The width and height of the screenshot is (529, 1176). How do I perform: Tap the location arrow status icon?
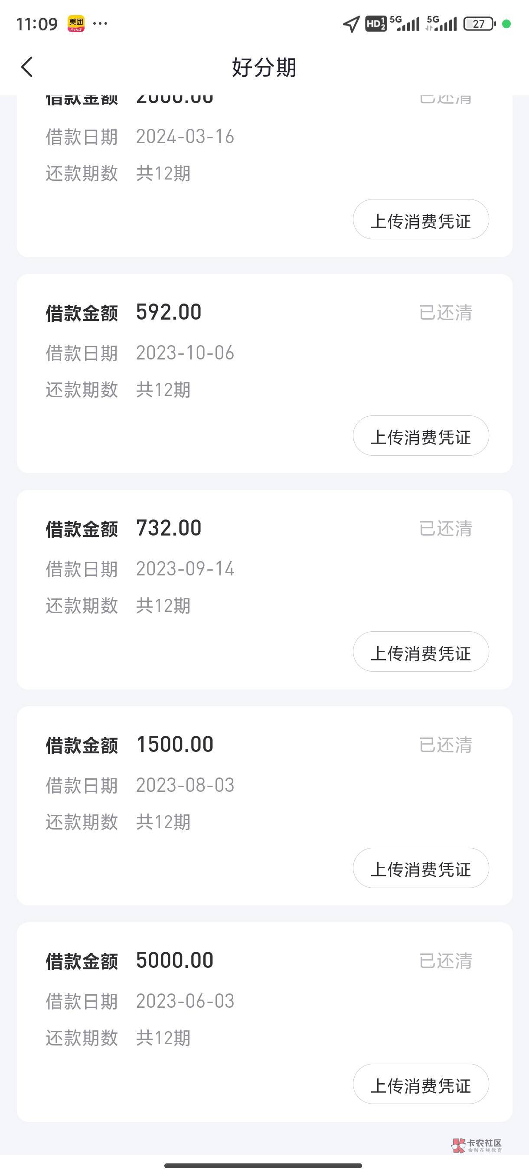pos(351,24)
